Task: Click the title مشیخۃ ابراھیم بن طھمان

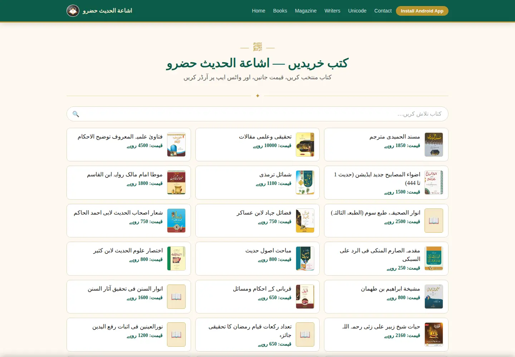Action: point(391,289)
